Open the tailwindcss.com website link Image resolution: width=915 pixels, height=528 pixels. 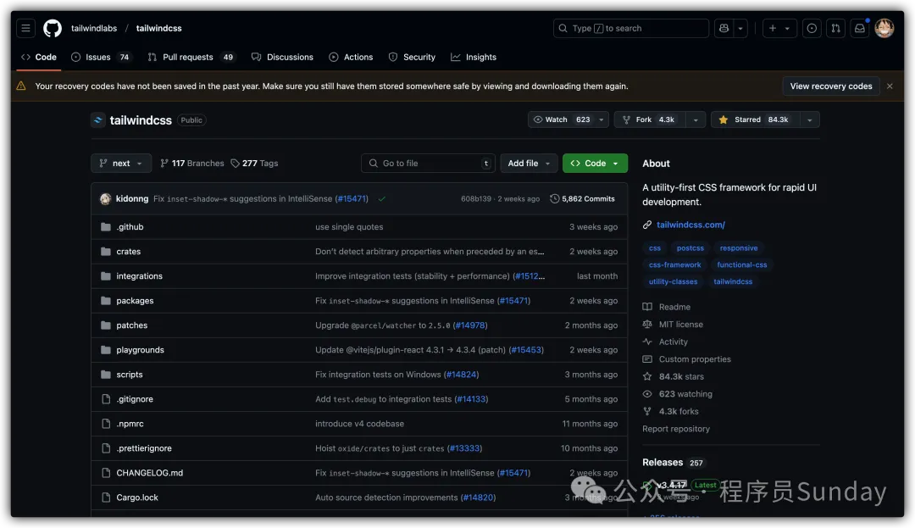tap(690, 225)
